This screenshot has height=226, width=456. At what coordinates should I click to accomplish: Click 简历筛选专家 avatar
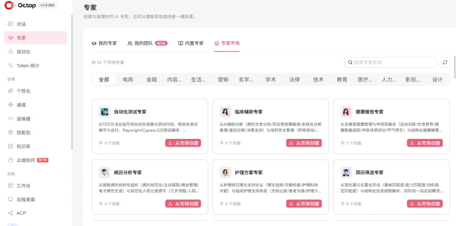[346, 173]
